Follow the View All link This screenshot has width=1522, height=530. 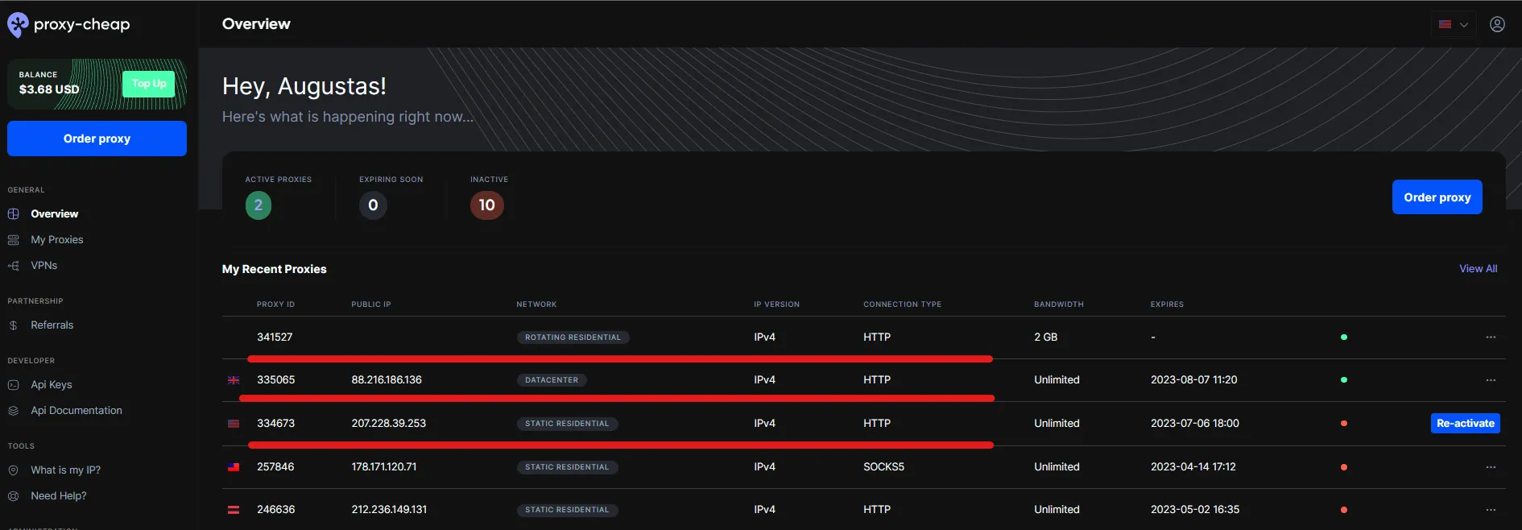(1478, 269)
